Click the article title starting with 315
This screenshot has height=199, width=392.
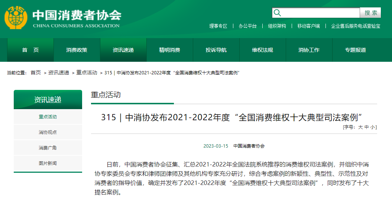(x=232, y=117)
